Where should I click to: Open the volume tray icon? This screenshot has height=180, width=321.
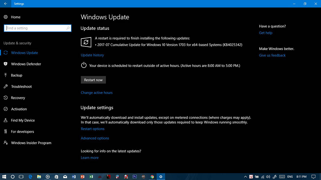[x=268, y=177]
